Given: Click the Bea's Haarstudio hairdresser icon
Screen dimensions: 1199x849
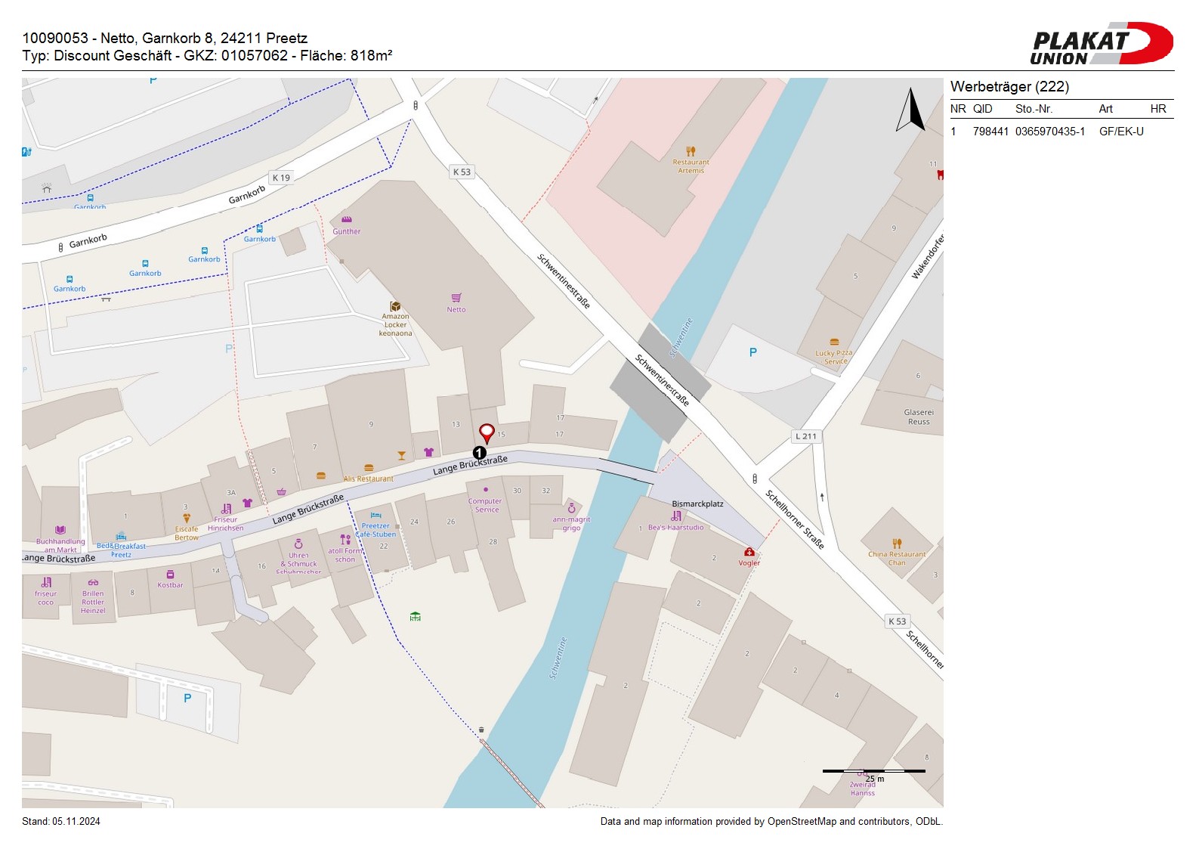Looking at the screenshot, I should 676,516.
